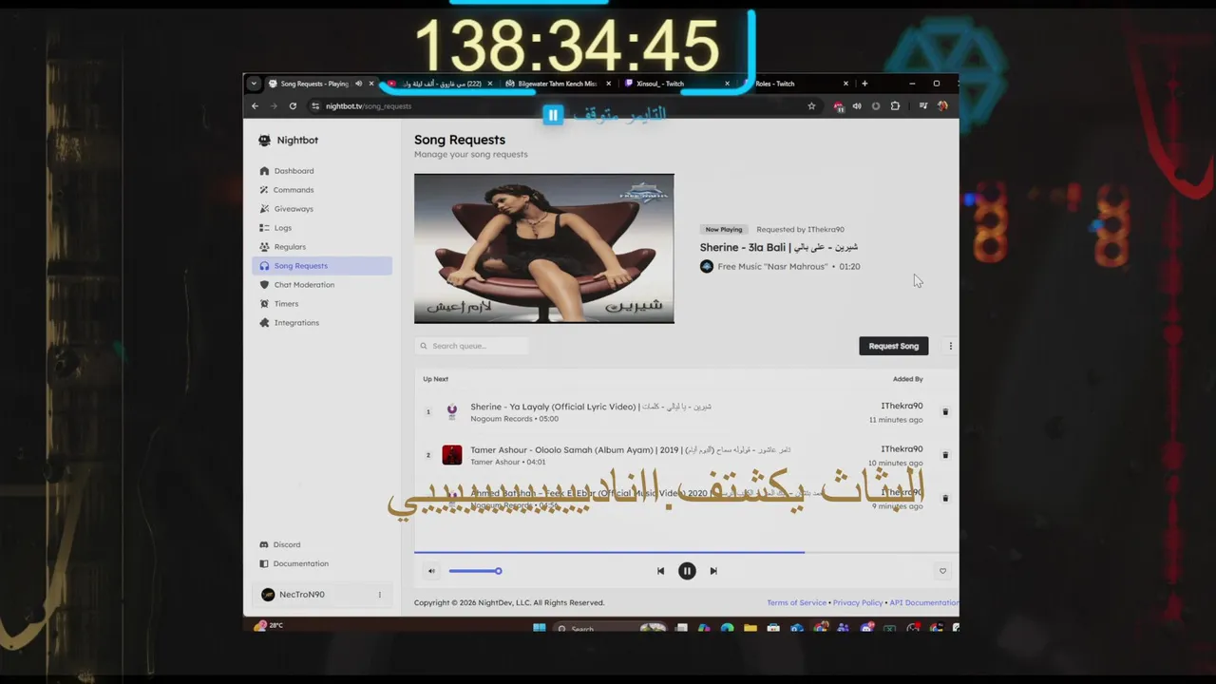Open the browser tab search dropdown

pyautogui.click(x=254, y=84)
